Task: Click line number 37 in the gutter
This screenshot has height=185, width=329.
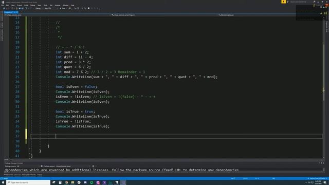Action: click(x=17, y=136)
